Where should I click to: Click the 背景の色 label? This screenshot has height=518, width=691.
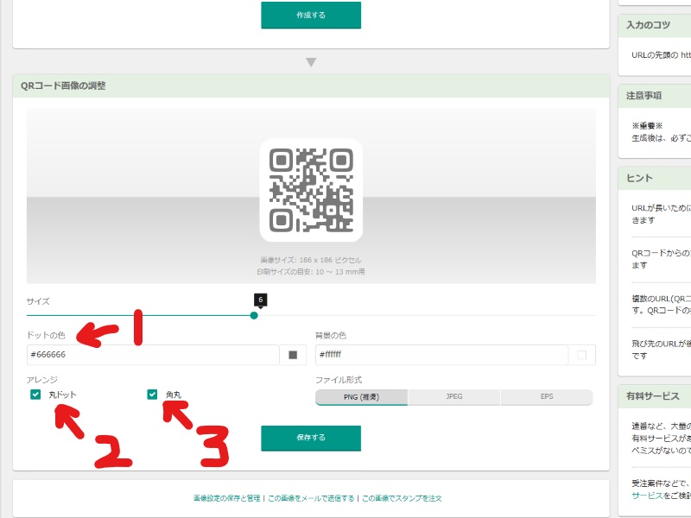331,335
